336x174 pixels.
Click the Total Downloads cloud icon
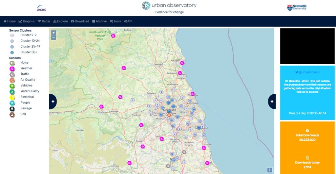pos(307,130)
